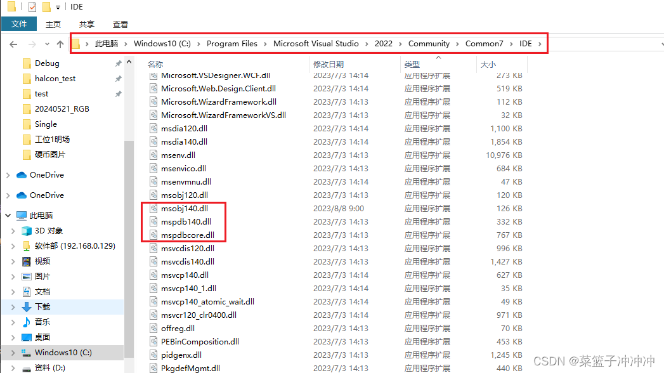
Task: Select mspdb140.dll file icon
Action: tap(153, 221)
